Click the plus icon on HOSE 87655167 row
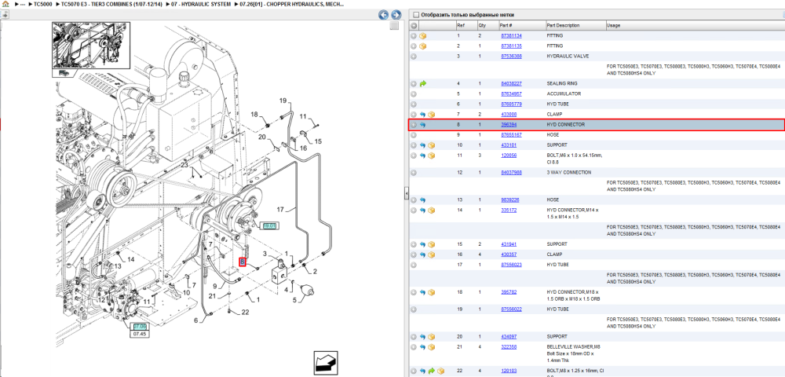Viewport: 785px width, 377px height. tap(414, 134)
